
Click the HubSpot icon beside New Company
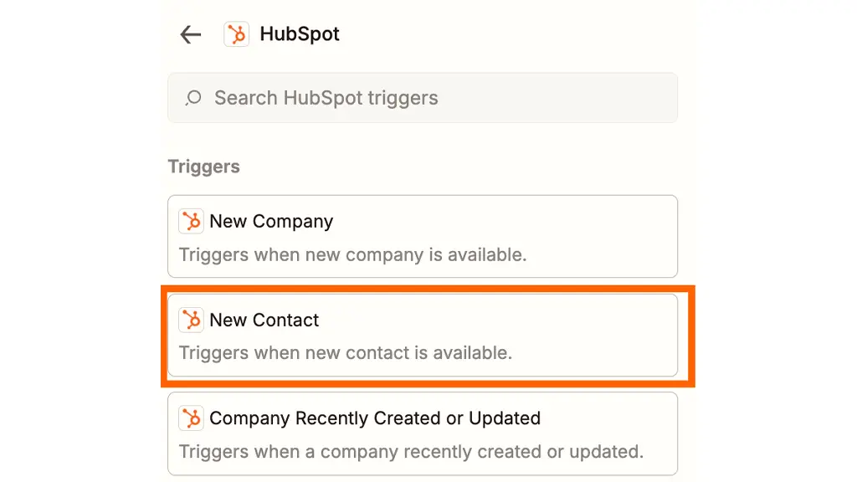192,221
